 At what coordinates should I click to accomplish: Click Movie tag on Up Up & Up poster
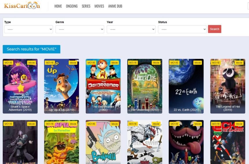(73, 63)
